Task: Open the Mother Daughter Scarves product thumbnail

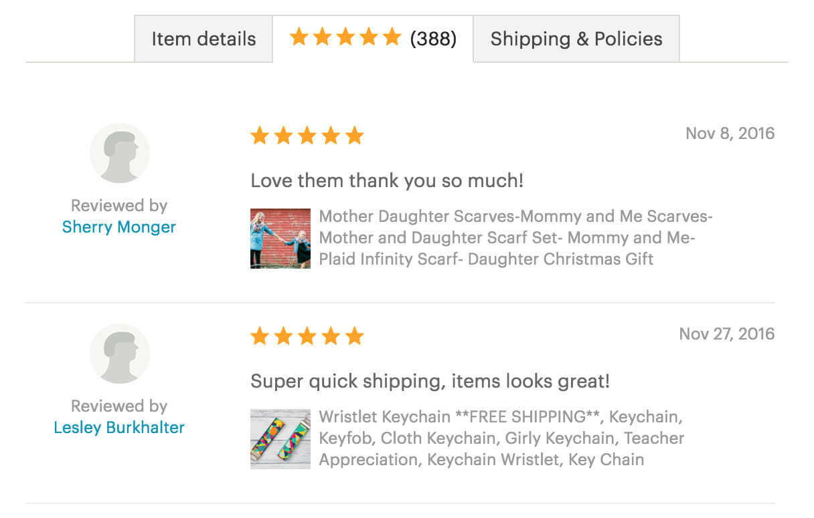Action: 280,239
